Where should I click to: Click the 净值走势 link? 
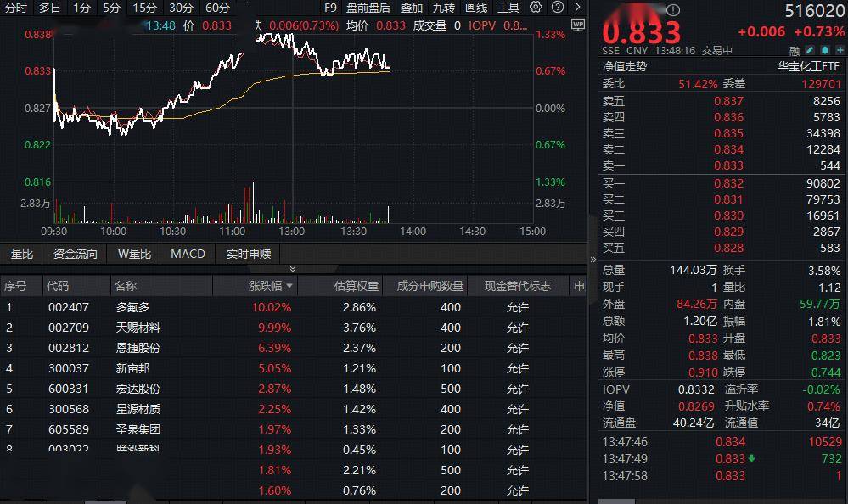tap(625, 65)
